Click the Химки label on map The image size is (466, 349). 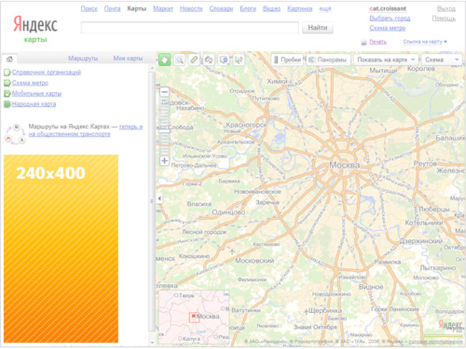277,81
